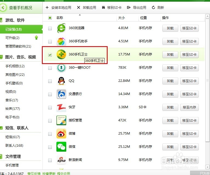Check the 360浏览器 checkbox

click(50, 28)
